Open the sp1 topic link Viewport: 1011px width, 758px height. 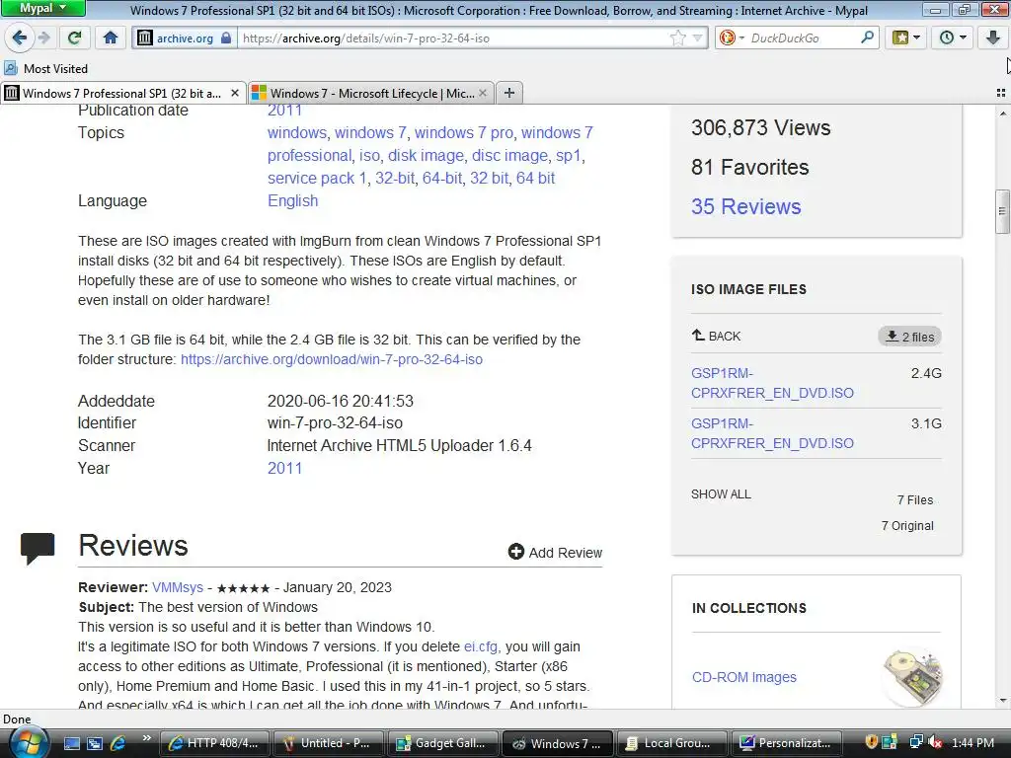[x=568, y=155]
